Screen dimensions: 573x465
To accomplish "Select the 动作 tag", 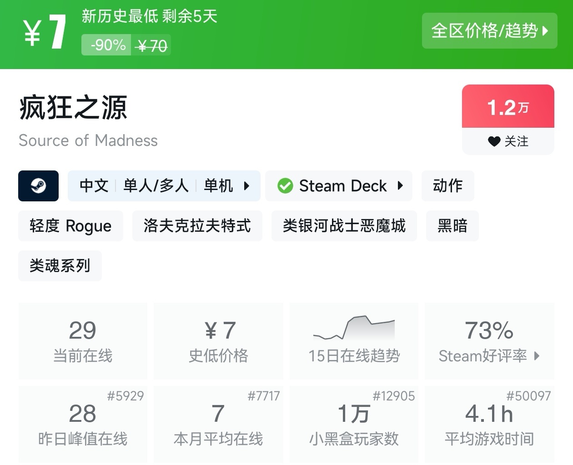I will click(x=448, y=186).
